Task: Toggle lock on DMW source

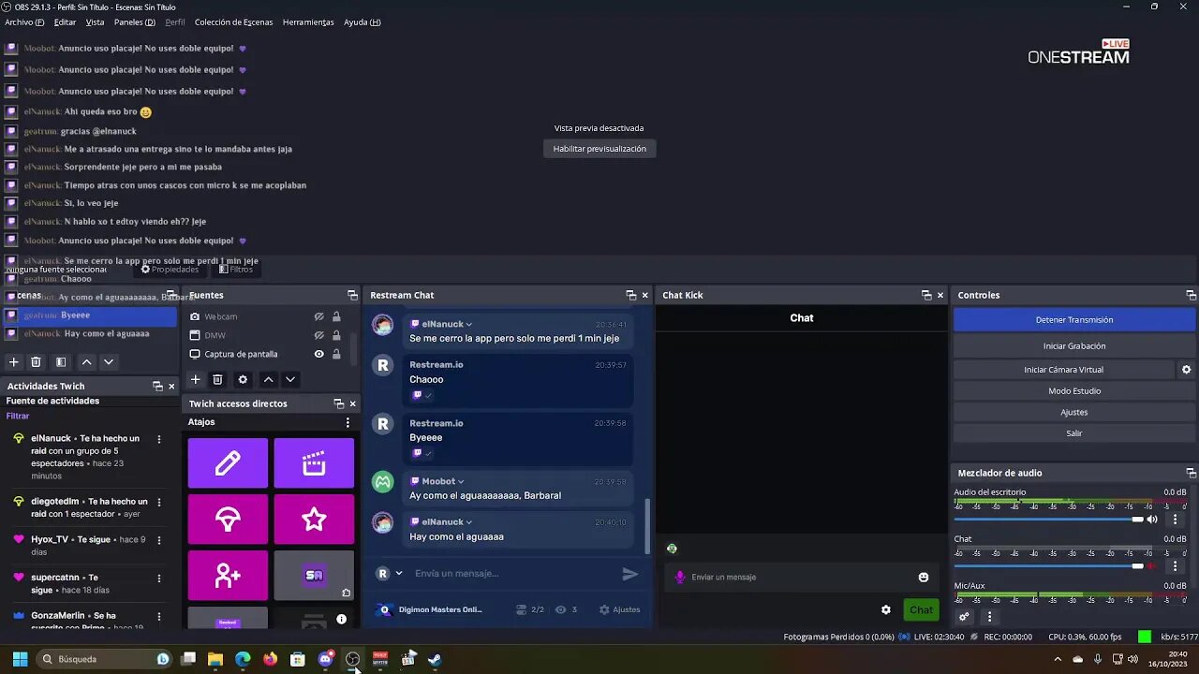Action: coord(336,335)
